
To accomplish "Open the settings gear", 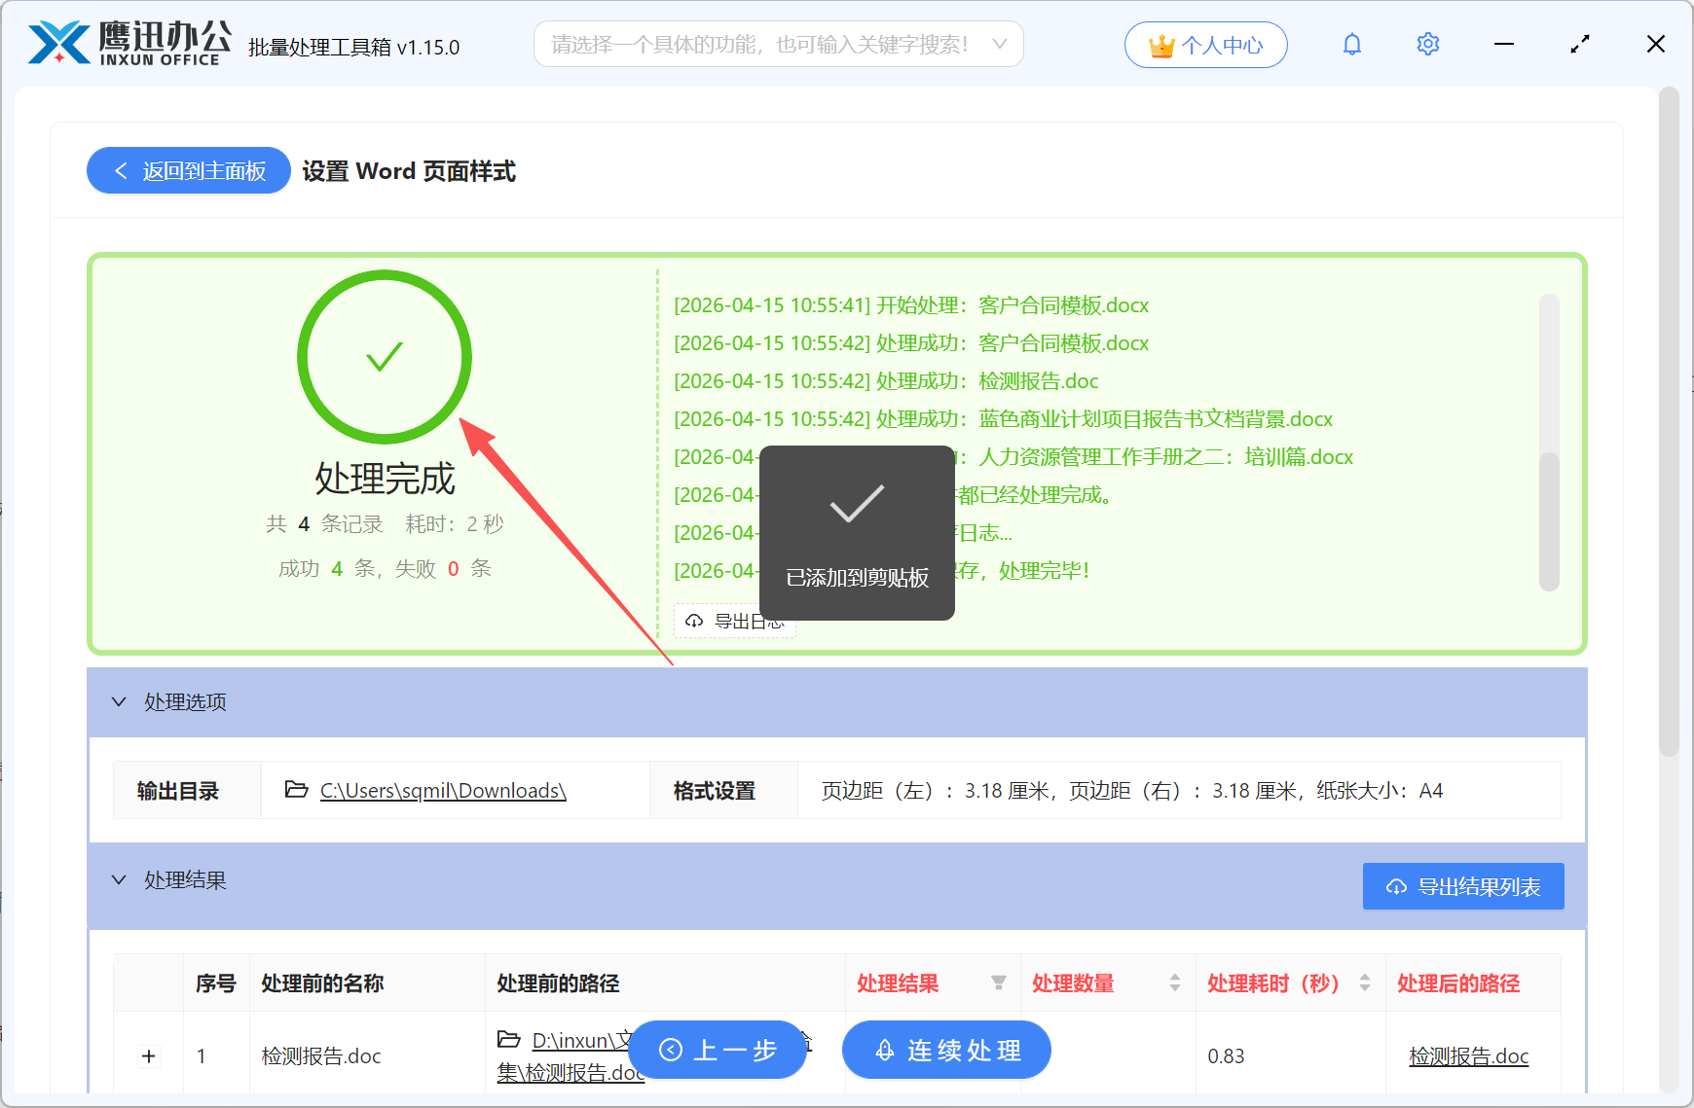I will coord(1427,44).
